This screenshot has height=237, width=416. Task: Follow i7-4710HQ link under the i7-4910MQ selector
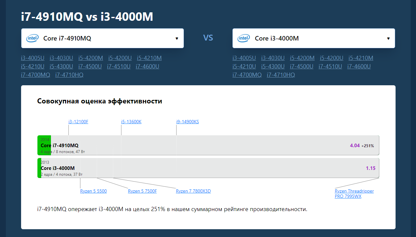(x=69, y=75)
